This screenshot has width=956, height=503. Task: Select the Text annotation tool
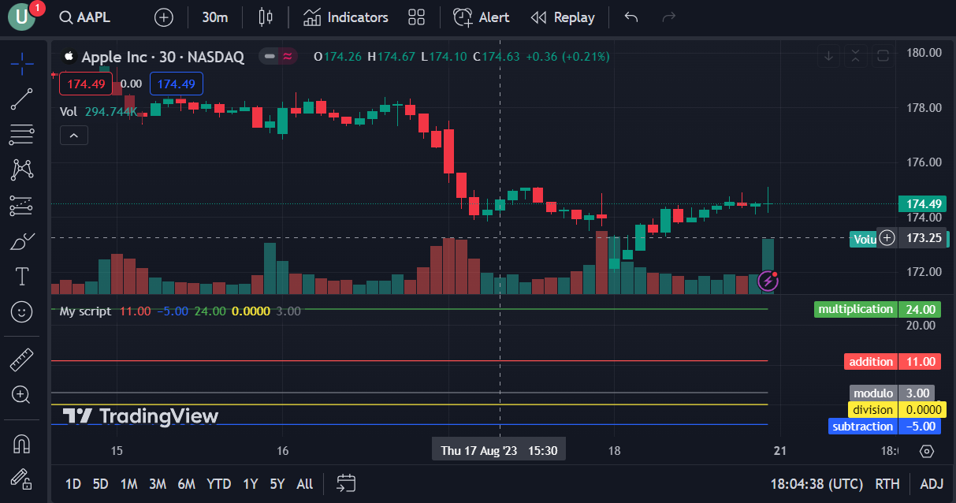point(22,276)
